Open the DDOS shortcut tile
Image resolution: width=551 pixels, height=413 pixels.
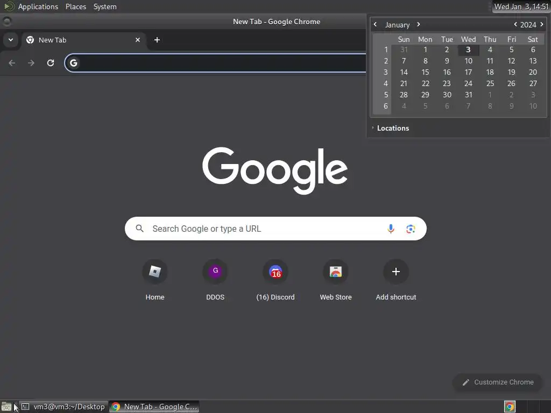215,280
